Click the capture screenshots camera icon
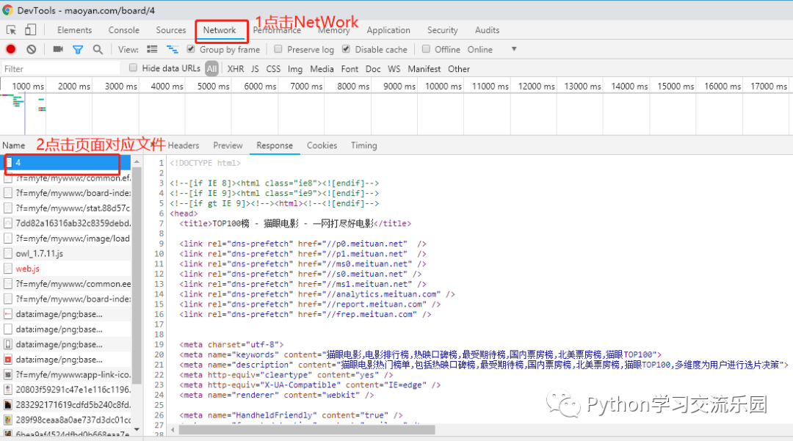Viewport: 793px width, 441px height. pos(58,49)
